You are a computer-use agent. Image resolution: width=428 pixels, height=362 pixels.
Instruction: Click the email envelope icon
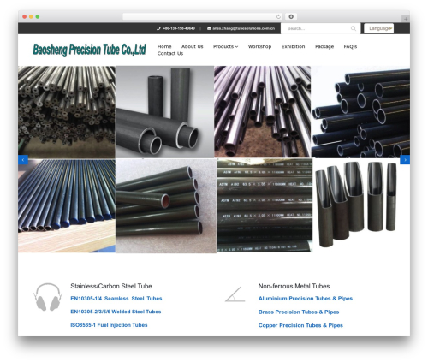209,28
